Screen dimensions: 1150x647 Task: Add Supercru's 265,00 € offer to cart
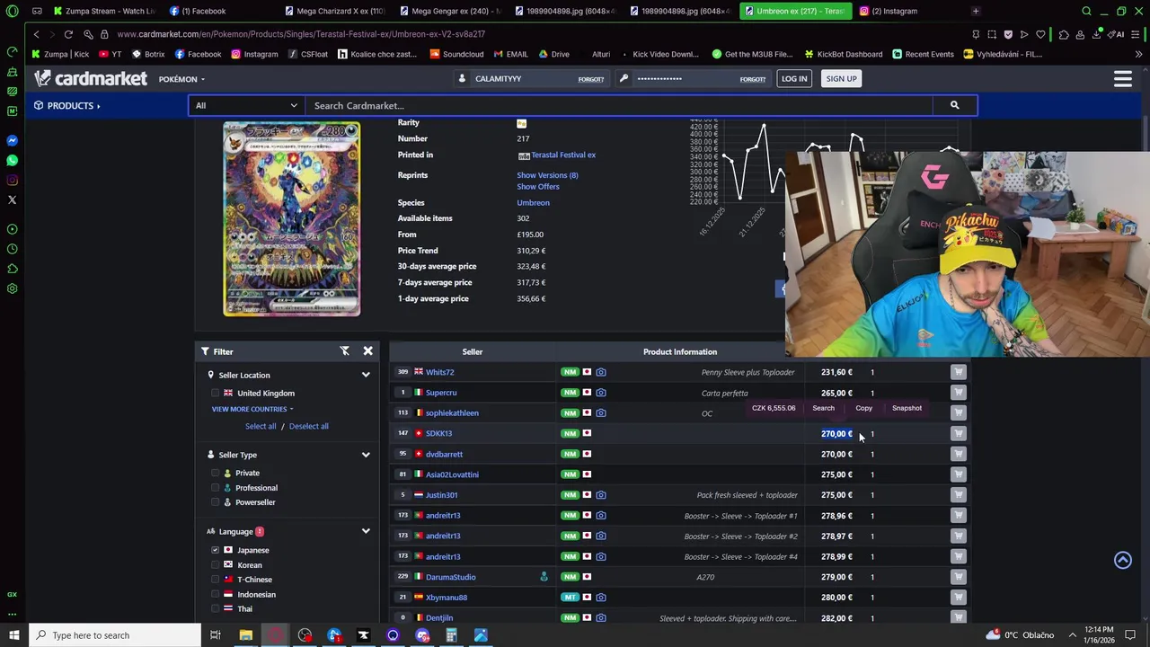click(x=958, y=393)
